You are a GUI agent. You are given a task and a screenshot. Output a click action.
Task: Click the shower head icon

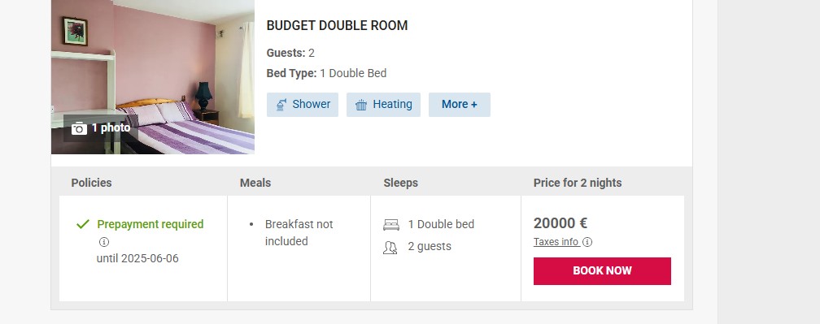pos(281,105)
